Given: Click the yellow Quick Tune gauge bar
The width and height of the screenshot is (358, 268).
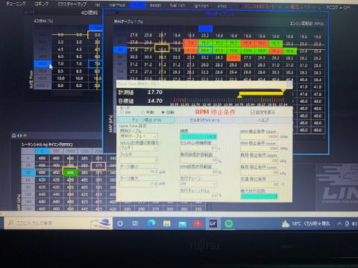Looking at the screenshot, I should (261, 93).
